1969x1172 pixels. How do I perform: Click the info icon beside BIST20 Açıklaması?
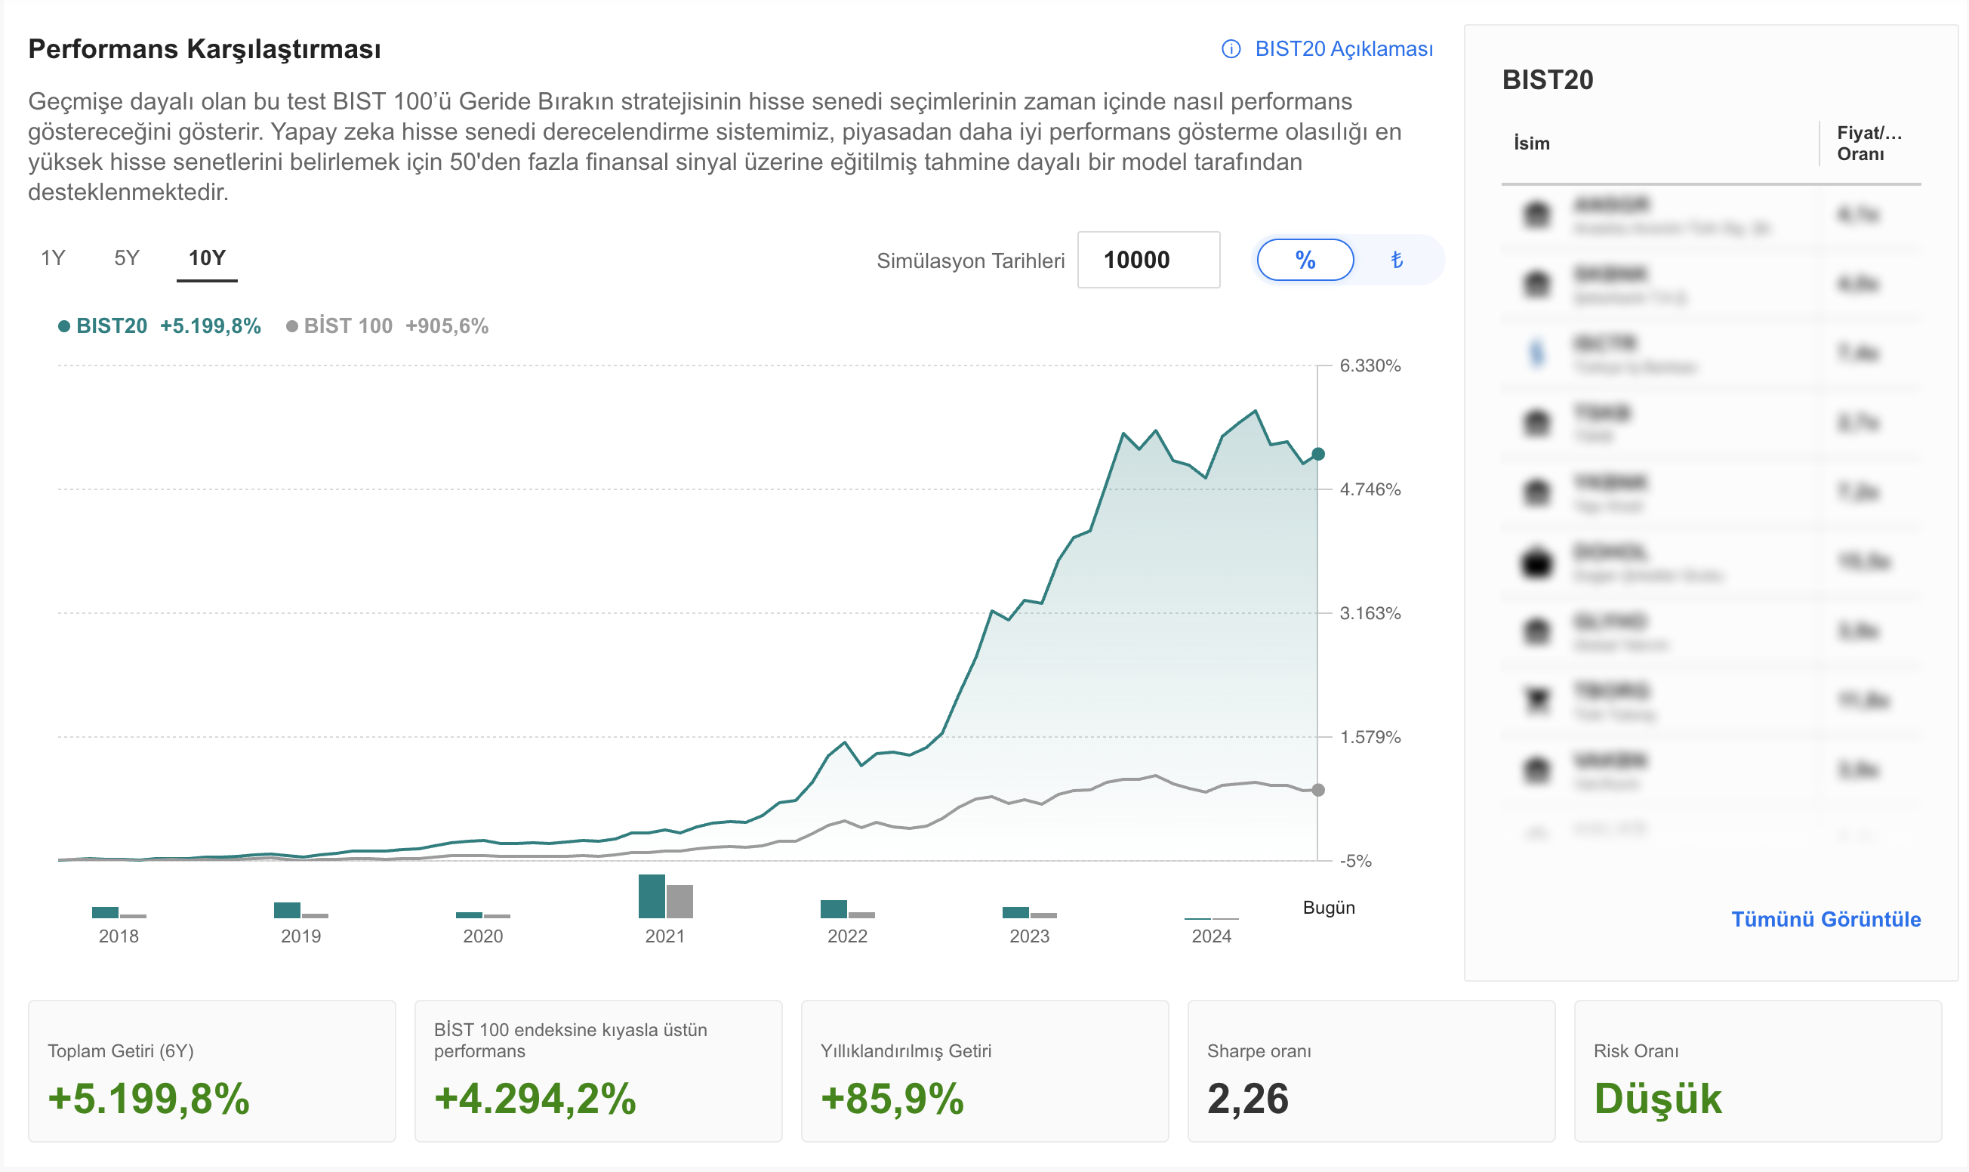1231,49
